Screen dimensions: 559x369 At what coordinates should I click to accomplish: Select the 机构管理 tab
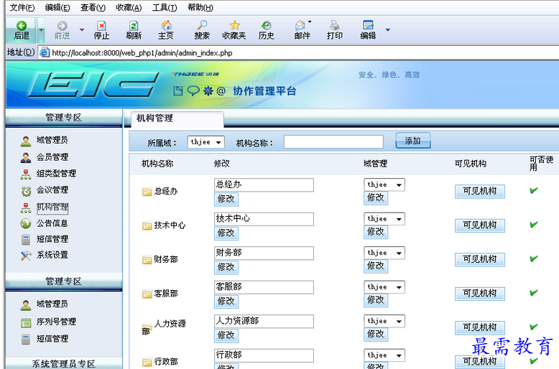(155, 118)
